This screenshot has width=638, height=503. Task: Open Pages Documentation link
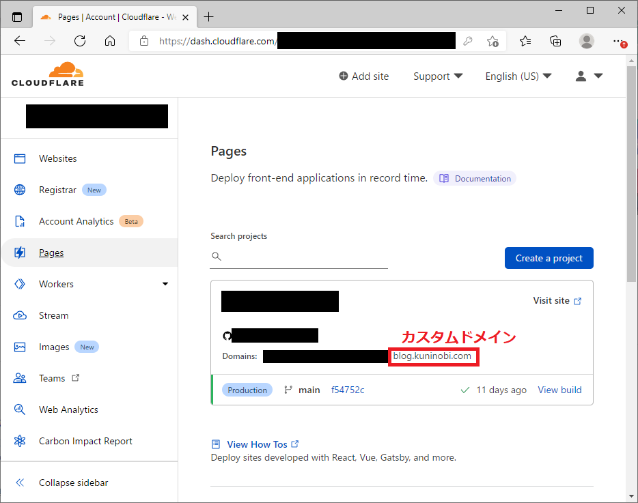475,179
